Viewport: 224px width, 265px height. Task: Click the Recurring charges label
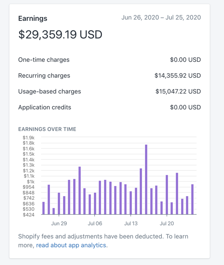[44, 75]
